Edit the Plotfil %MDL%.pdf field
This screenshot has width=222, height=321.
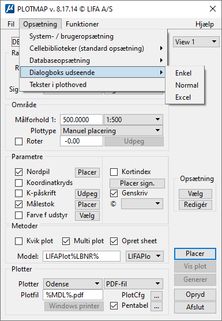click(73, 295)
